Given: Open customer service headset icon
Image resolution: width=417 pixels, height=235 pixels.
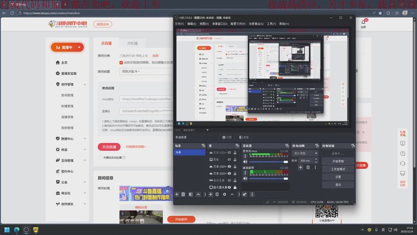Looking at the screenshot, I should [x=402, y=163].
